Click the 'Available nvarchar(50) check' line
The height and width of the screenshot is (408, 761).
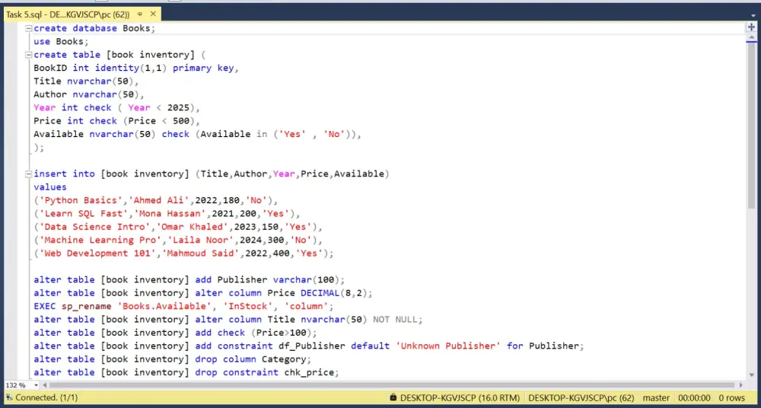(x=198, y=134)
